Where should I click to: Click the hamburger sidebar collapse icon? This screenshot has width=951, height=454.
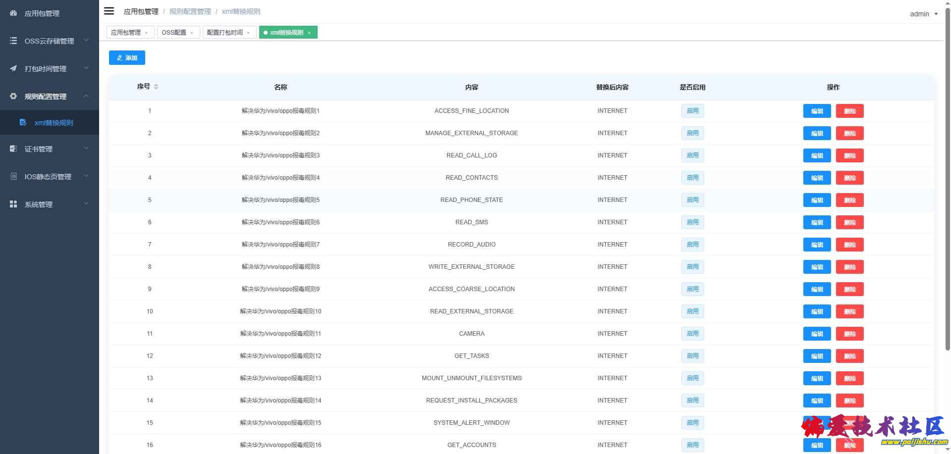pyautogui.click(x=109, y=11)
